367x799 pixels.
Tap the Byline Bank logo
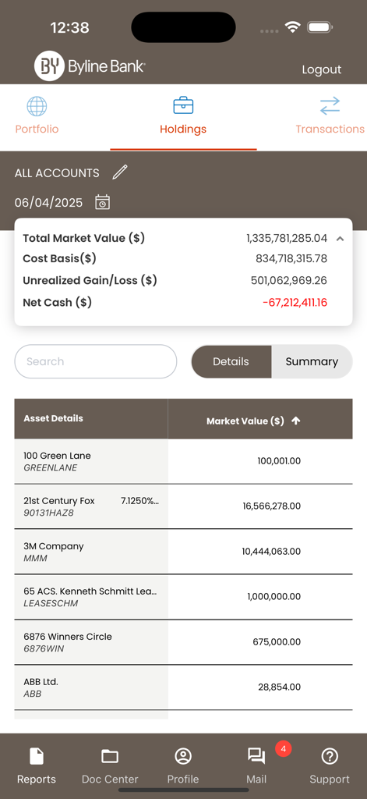click(x=90, y=66)
